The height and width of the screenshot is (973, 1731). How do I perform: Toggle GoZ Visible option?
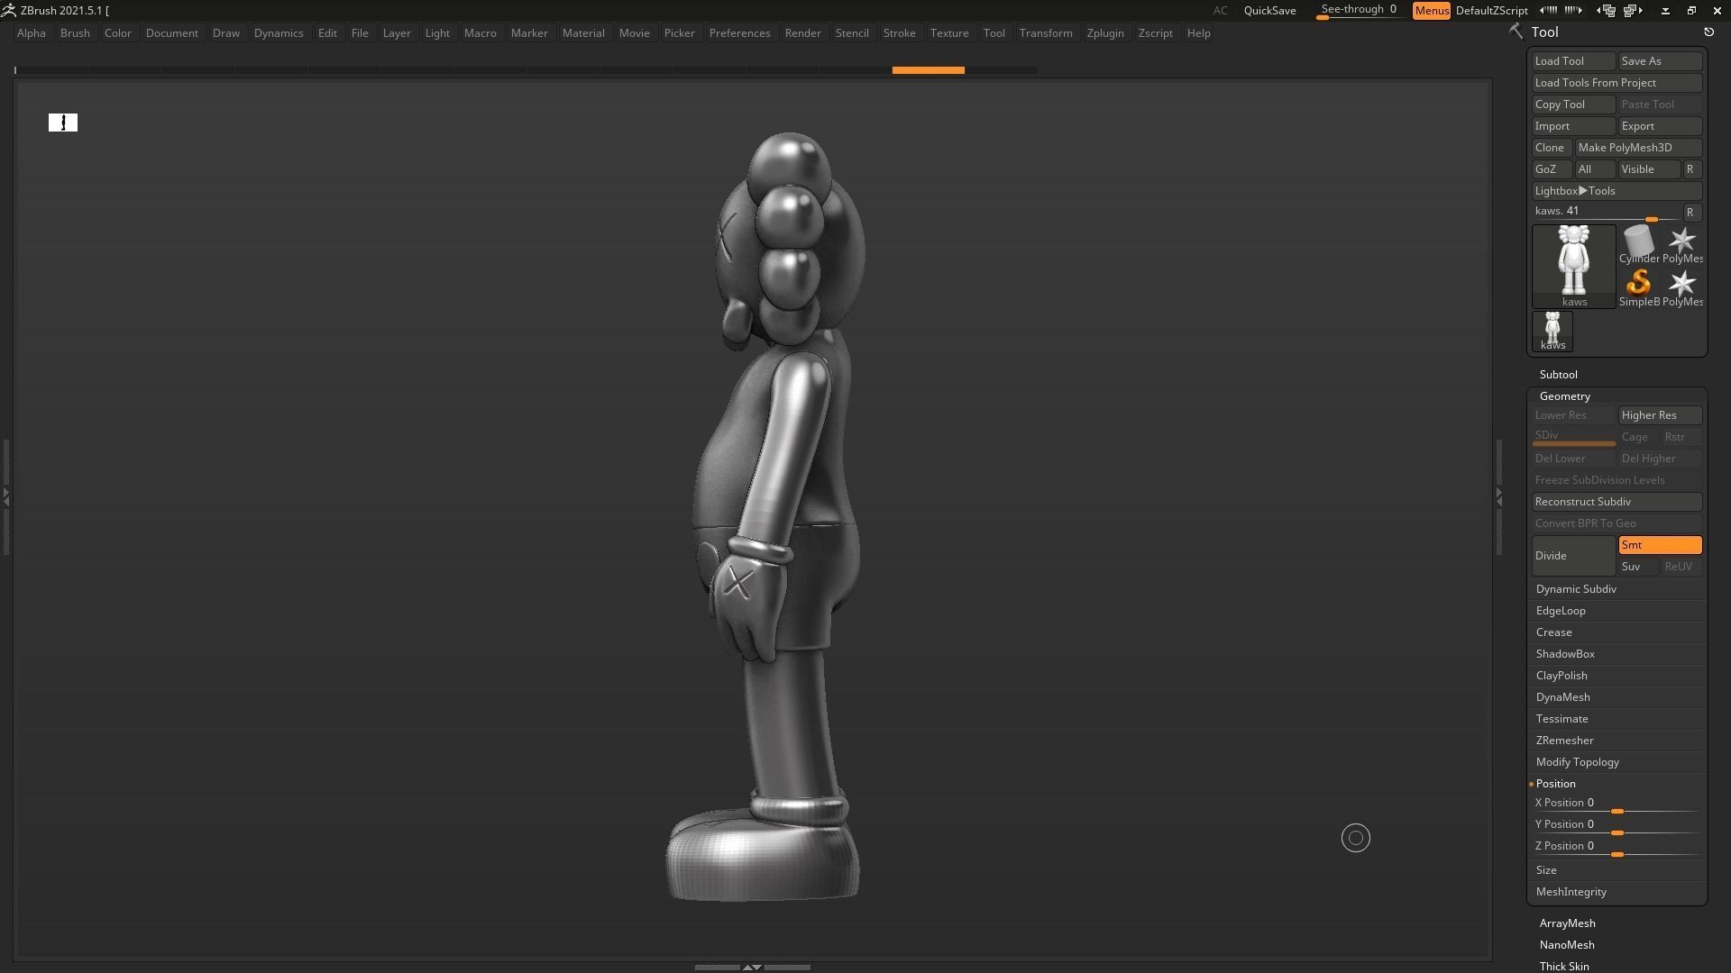click(x=1648, y=169)
